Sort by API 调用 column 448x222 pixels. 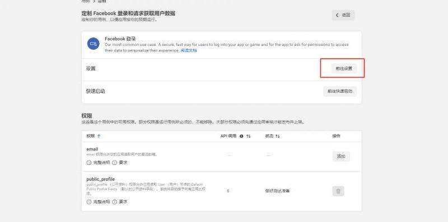(248, 136)
